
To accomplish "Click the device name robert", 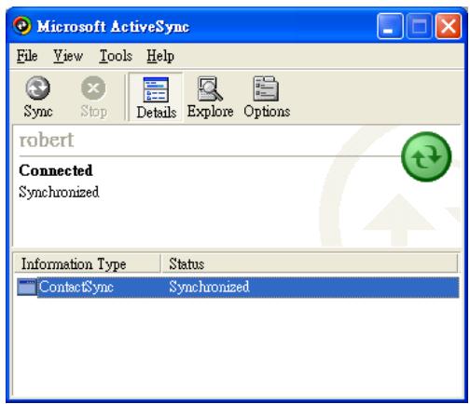I will coord(47,140).
